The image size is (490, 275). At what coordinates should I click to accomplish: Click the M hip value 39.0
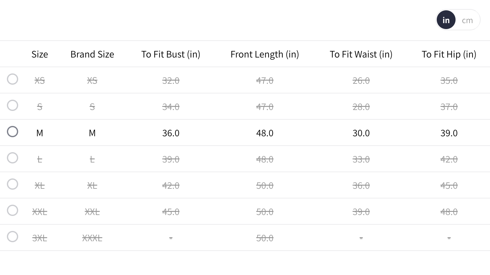pyautogui.click(x=449, y=133)
